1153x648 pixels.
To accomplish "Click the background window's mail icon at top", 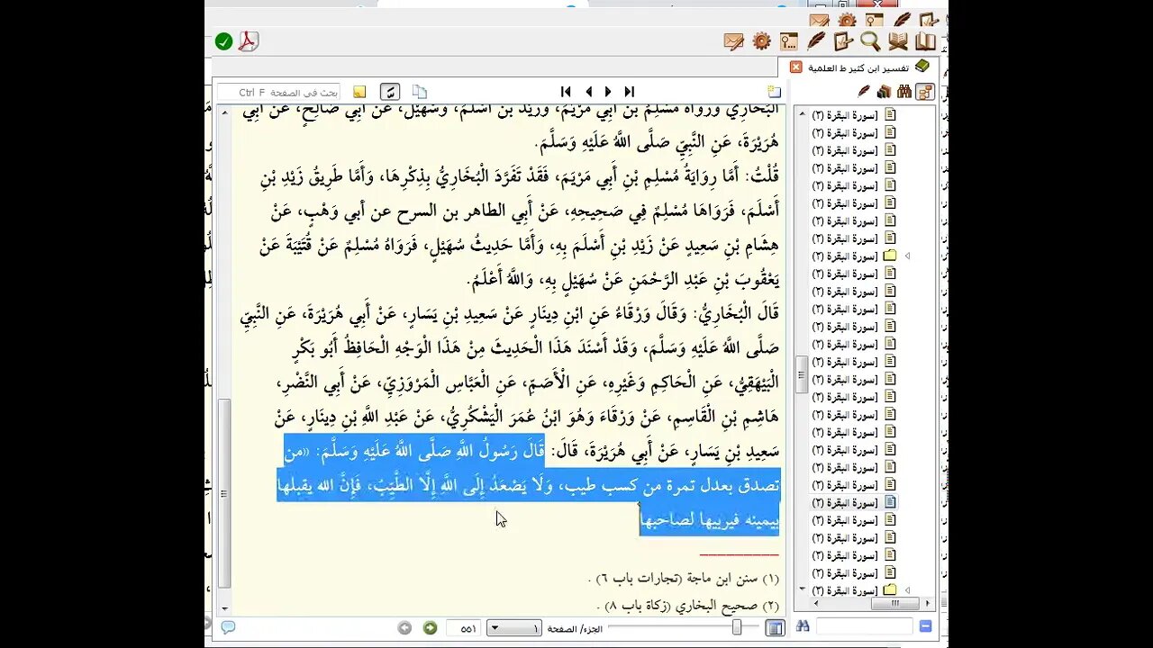I will 819,20.
